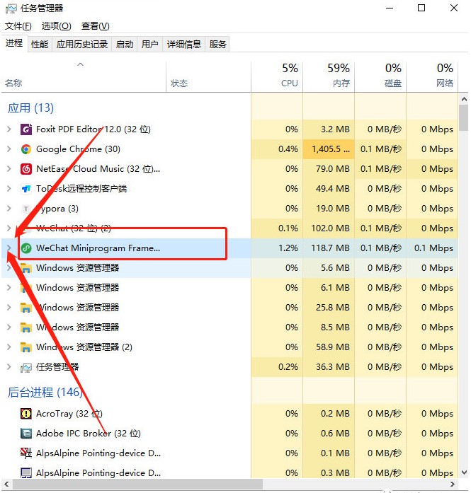The width and height of the screenshot is (471, 493).
Task: Click the folder icon of the 25.8 MB 资源管理器 row
Action: (26, 308)
